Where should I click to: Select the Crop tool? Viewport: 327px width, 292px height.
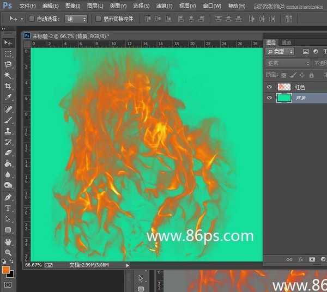[8, 86]
